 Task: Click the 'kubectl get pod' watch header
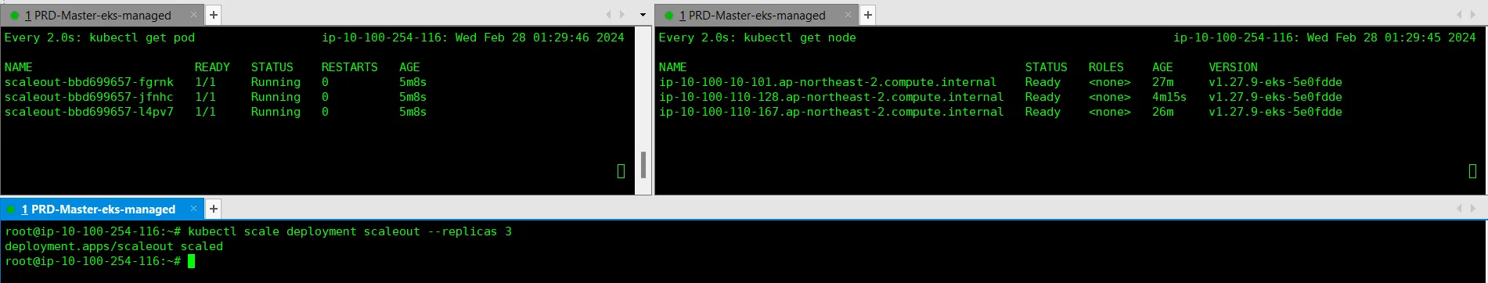tap(99, 38)
